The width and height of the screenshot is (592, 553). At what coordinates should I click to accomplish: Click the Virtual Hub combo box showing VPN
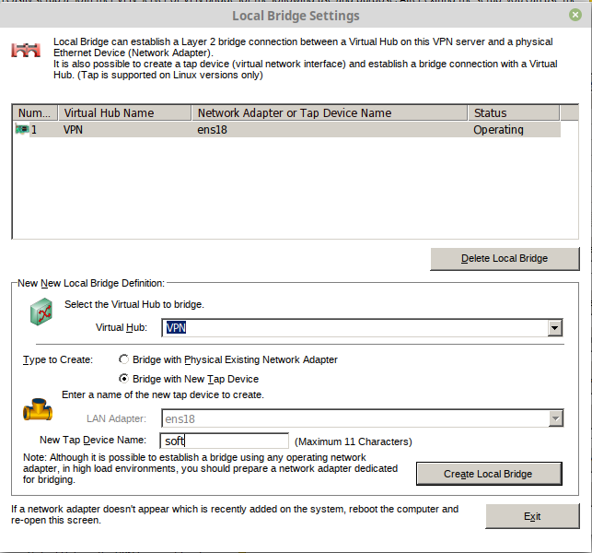[362, 328]
